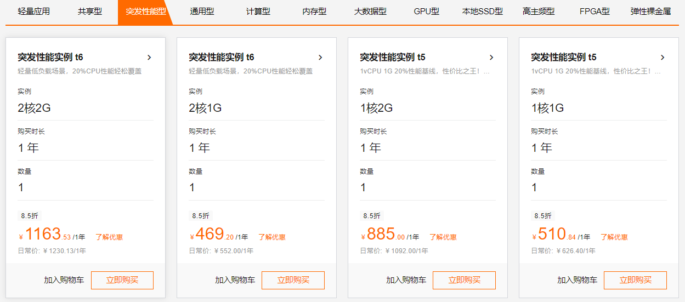
Task: Click 数量 value 1 on the 1核2G card
Action: pyautogui.click(x=363, y=187)
